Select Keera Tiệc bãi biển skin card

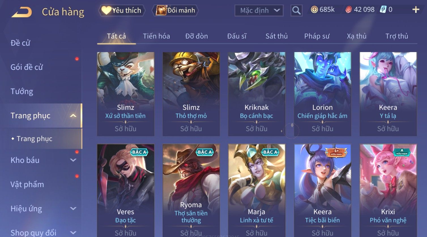322,191
